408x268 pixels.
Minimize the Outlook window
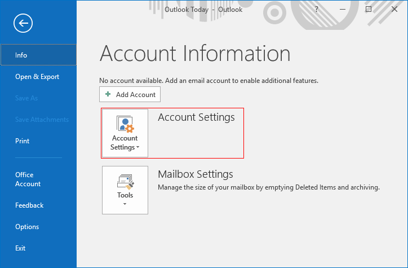tap(343, 10)
